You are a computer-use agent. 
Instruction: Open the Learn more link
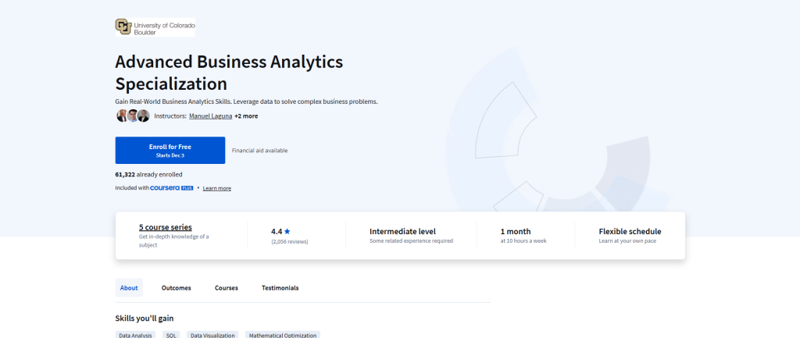point(217,188)
